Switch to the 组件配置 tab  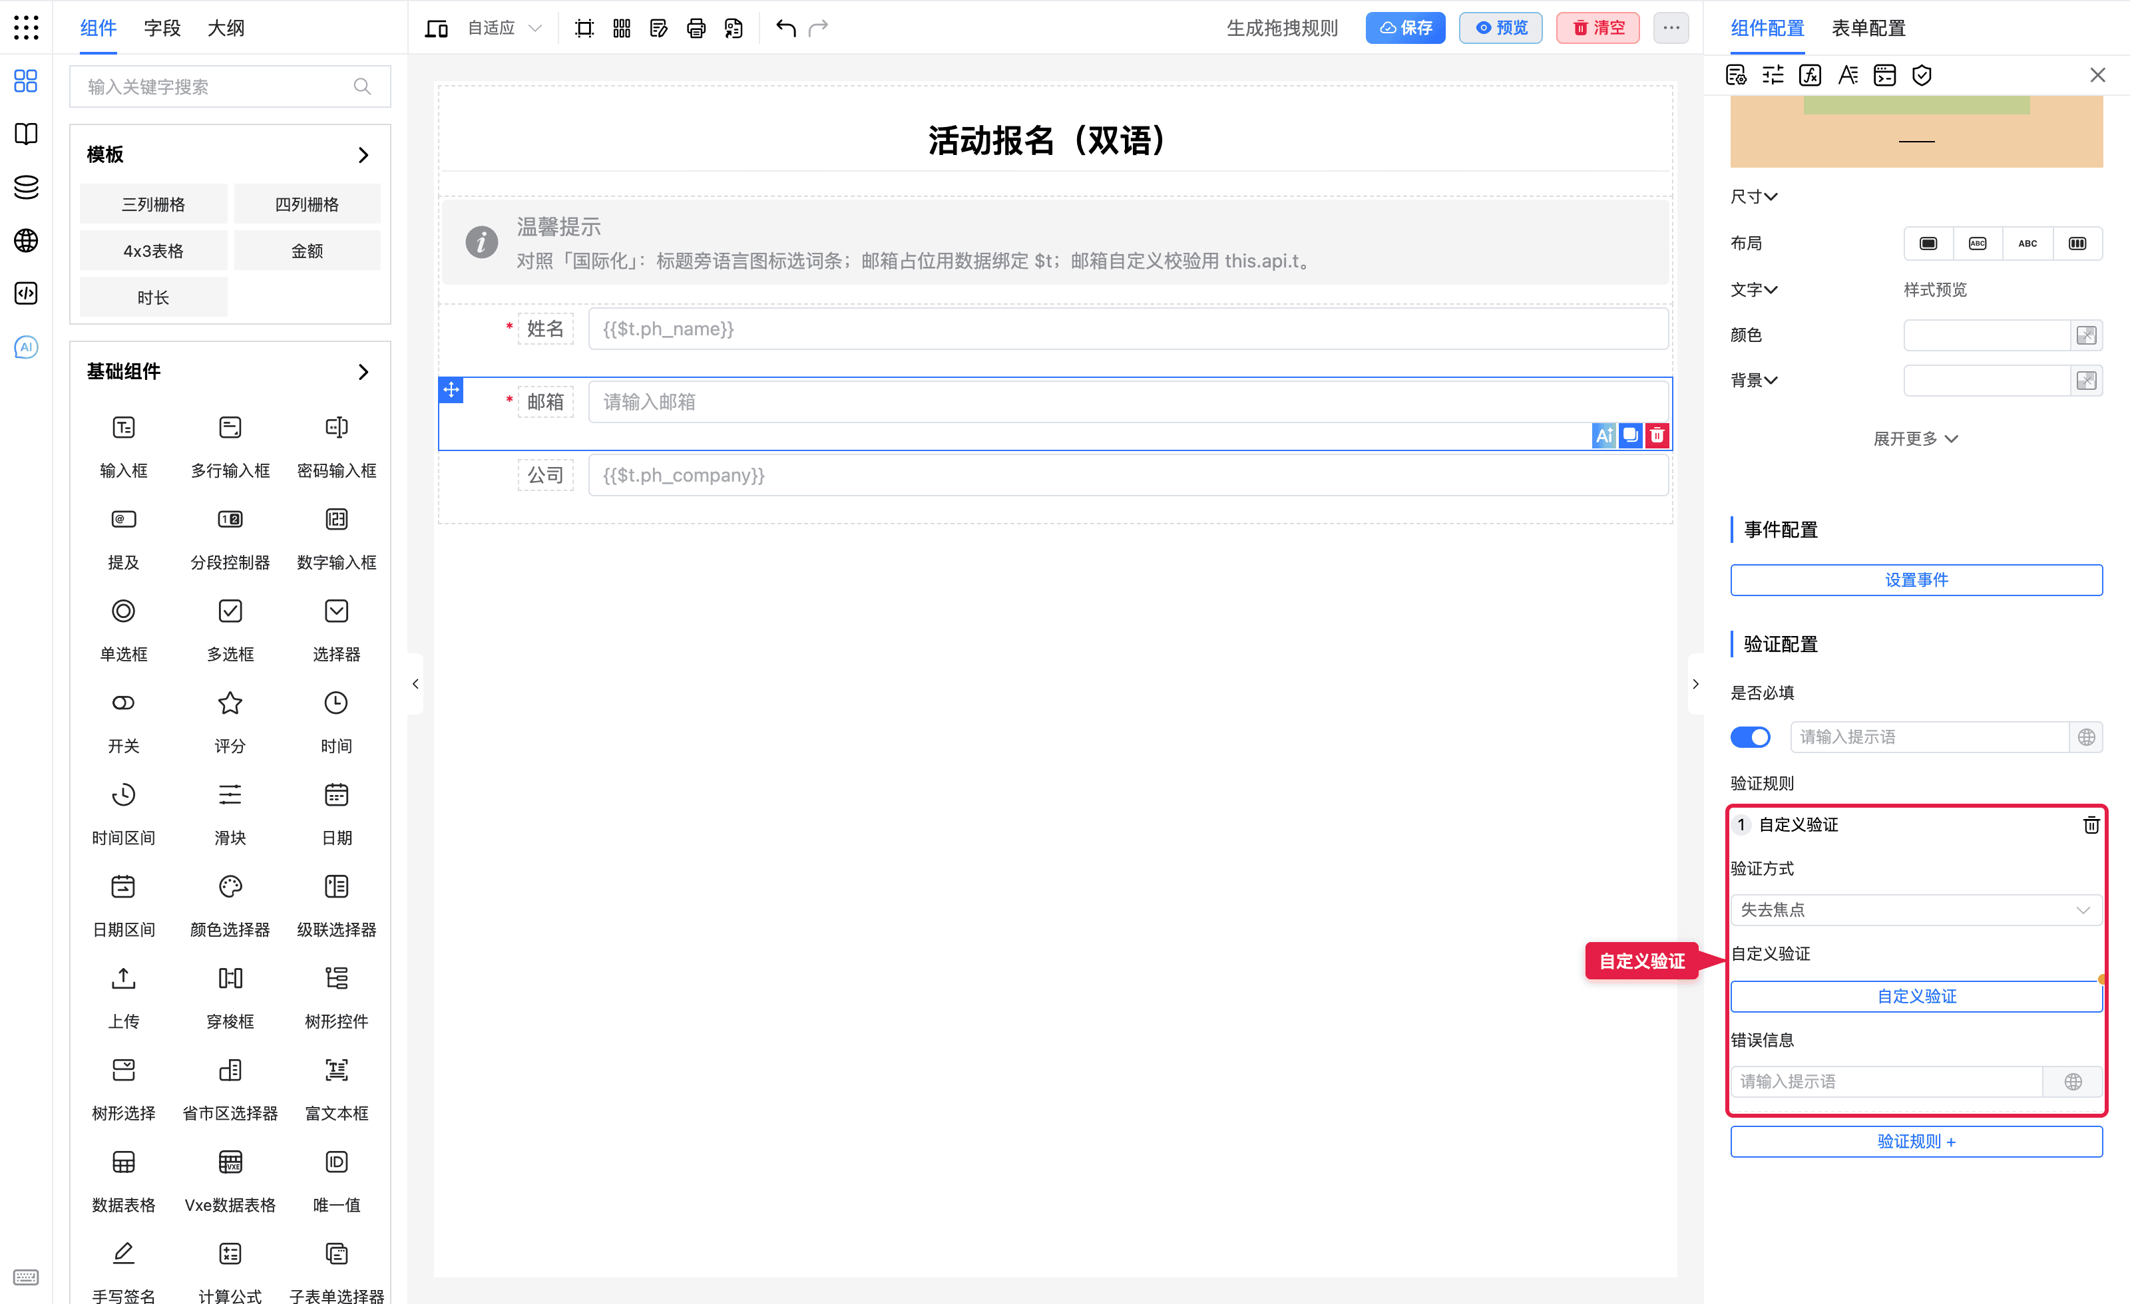(x=1767, y=28)
